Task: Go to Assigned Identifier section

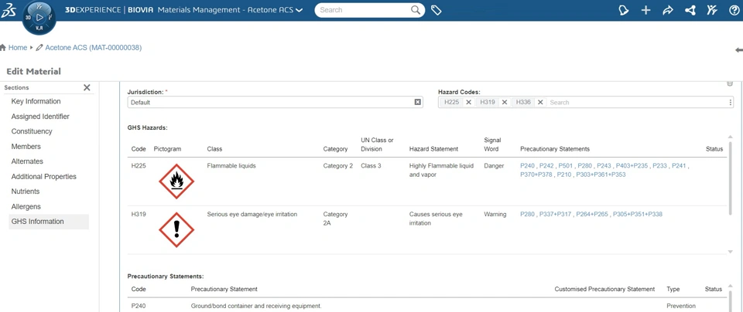Action: coord(40,117)
